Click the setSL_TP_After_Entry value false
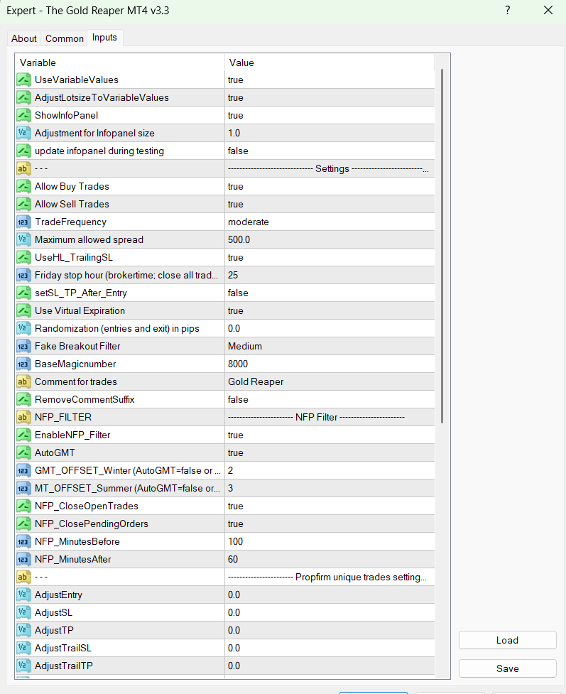 click(x=238, y=293)
